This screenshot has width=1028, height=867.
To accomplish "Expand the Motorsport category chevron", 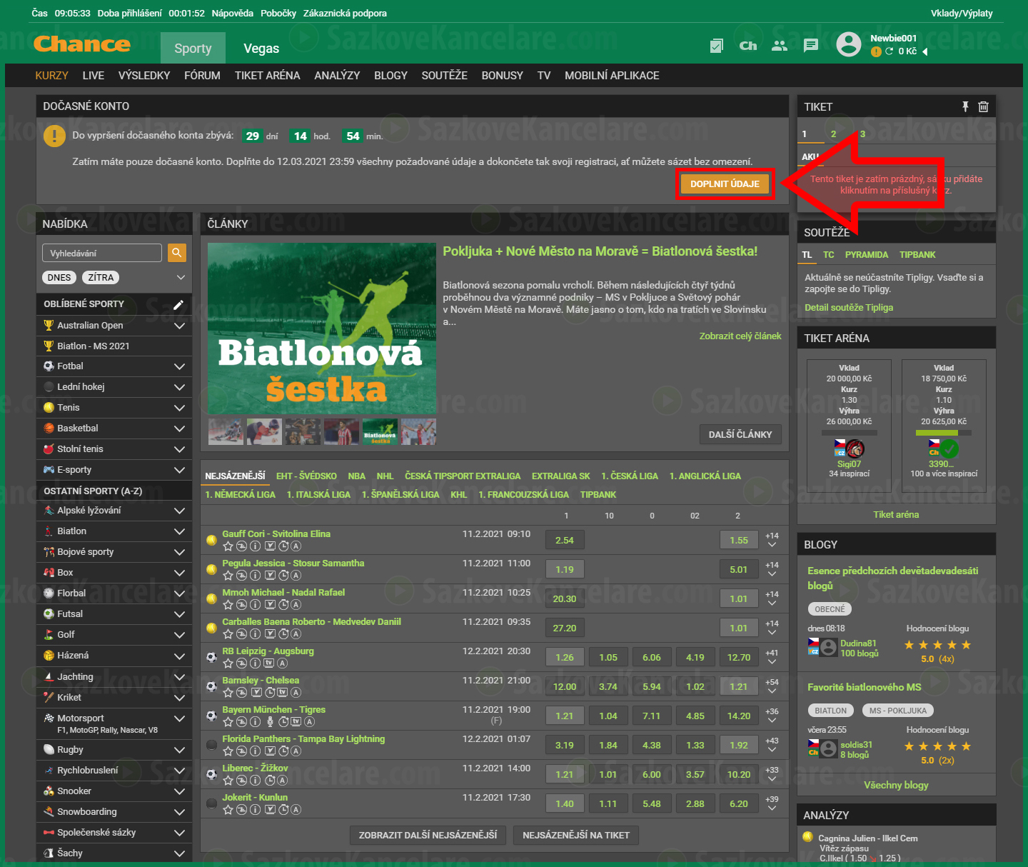I will 179,718.
